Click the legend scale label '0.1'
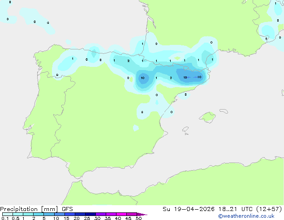The image size is (284, 220). click(5, 218)
